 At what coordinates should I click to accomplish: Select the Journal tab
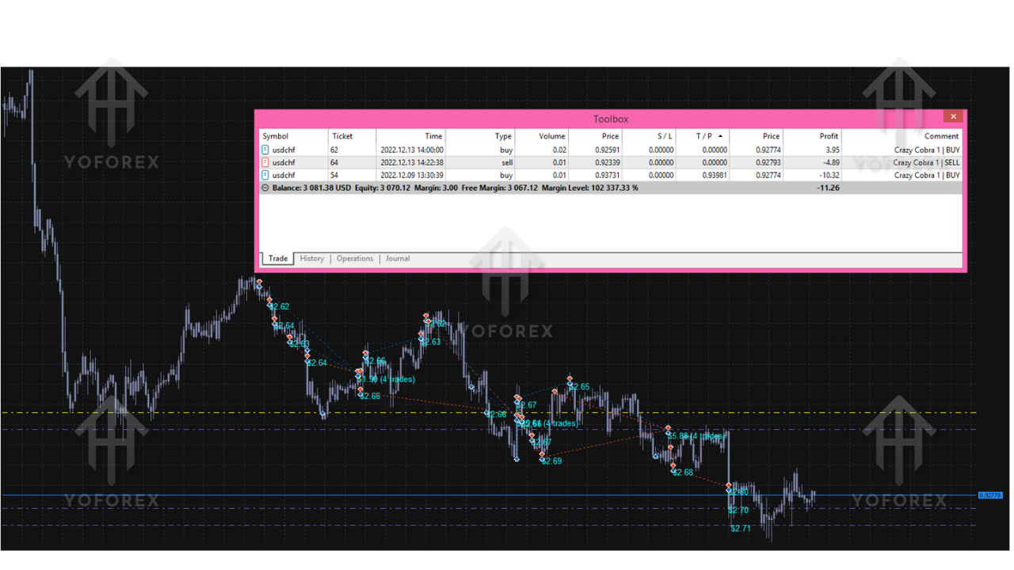[x=398, y=259]
